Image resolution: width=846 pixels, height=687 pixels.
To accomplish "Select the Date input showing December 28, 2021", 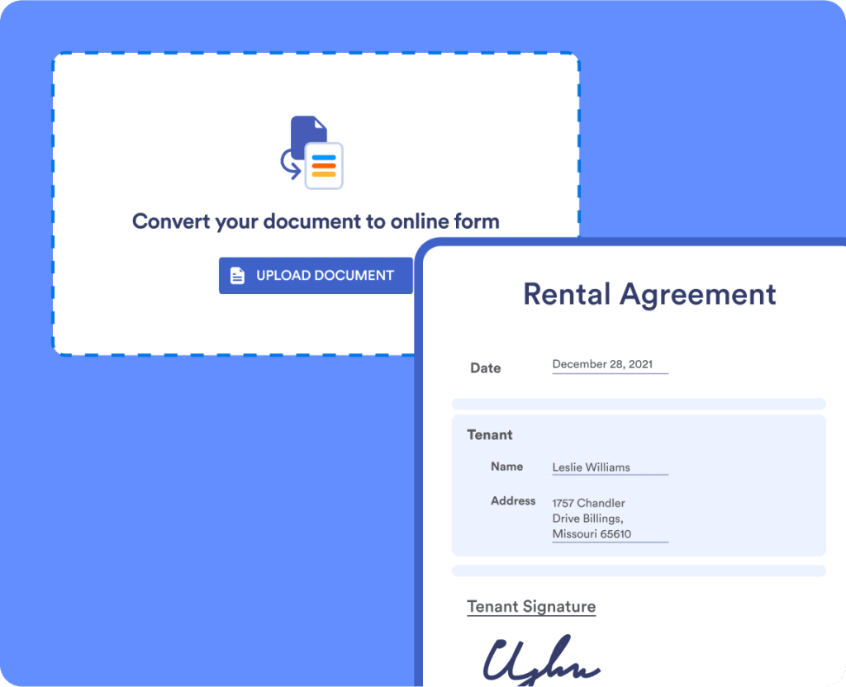I will coord(609,363).
